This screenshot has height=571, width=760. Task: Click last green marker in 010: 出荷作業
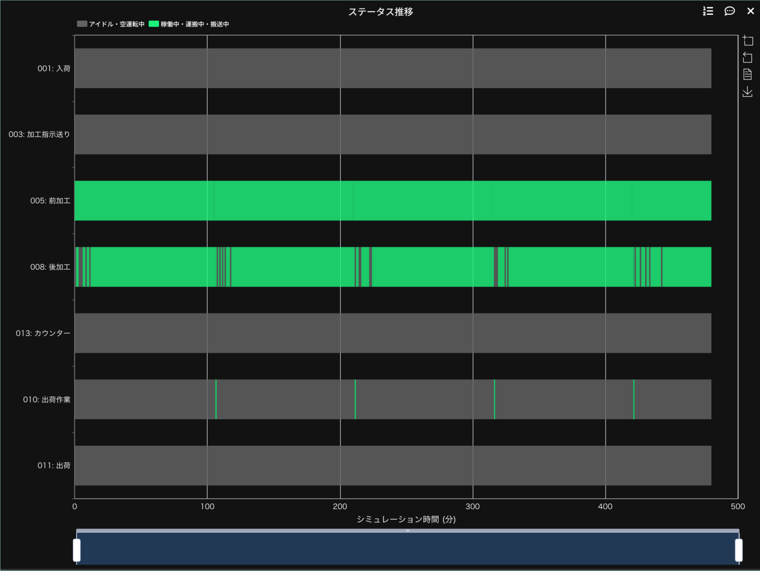pyautogui.click(x=634, y=399)
